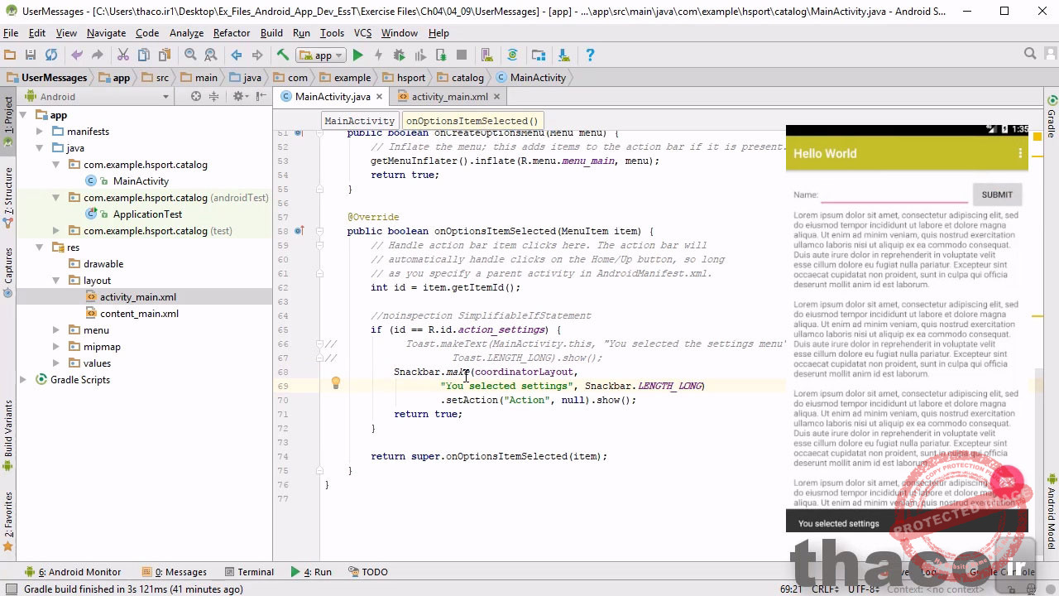The image size is (1059, 596).
Task: Click the Cut scissors icon
Action: point(122,55)
